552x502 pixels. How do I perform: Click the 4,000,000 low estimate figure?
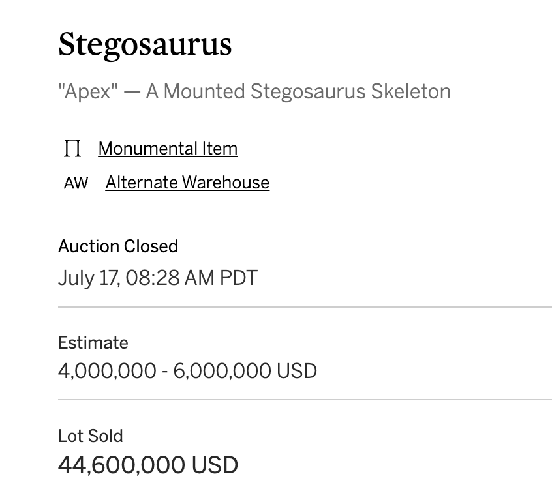[107, 371]
